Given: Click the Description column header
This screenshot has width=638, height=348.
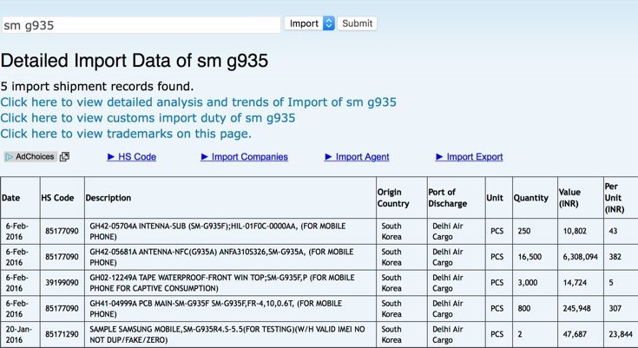Looking at the screenshot, I should pos(230,197).
